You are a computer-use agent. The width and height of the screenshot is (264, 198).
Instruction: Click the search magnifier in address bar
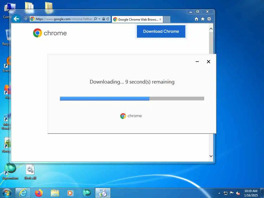tap(95, 19)
